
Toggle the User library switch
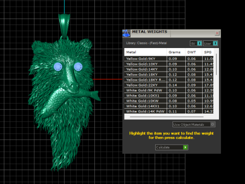[x=215, y=43]
